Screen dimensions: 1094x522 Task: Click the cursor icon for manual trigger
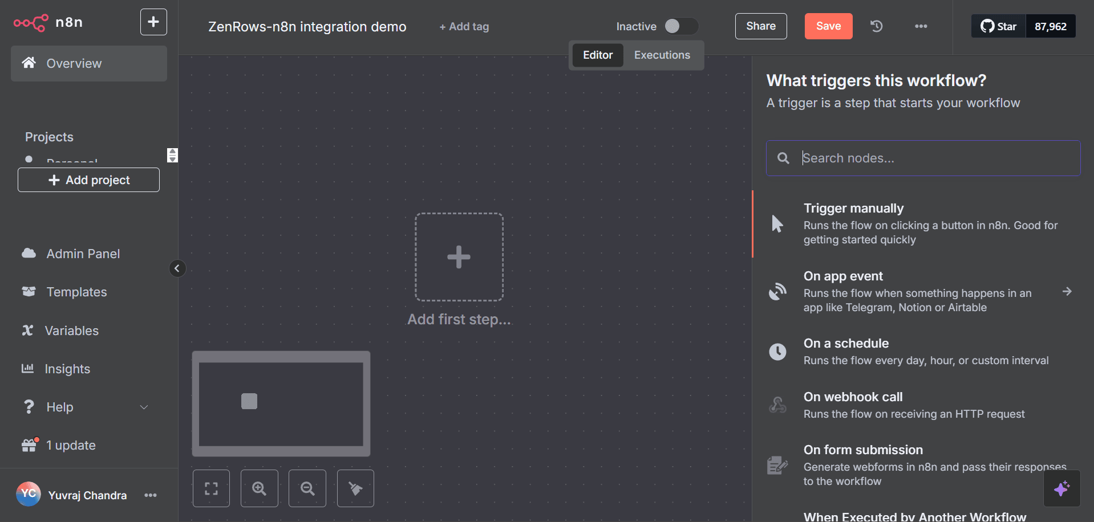(x=777, y=223)
